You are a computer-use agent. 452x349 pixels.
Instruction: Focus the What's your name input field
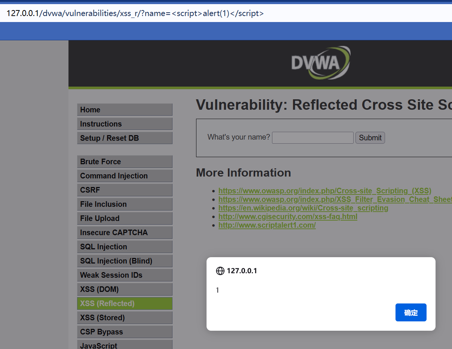[313, 138]
